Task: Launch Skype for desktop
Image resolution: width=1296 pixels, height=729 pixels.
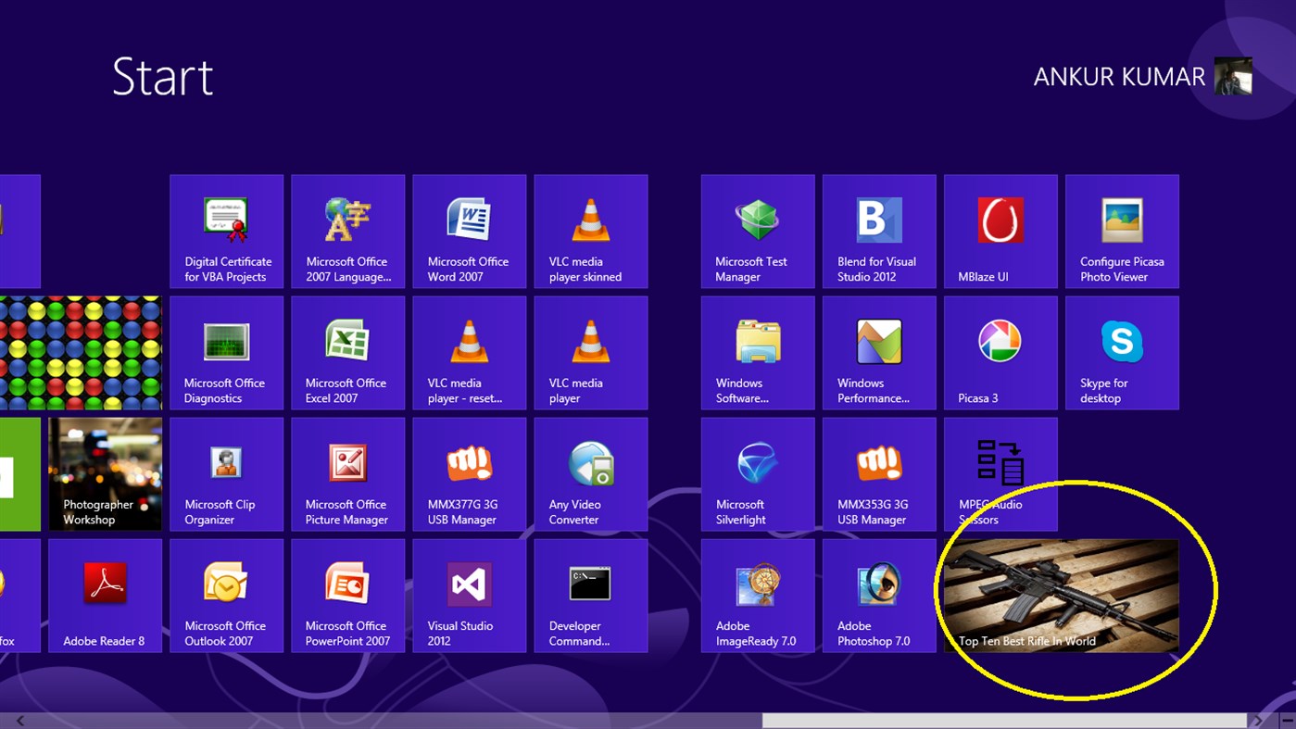Action: [x=1122, y=353]
